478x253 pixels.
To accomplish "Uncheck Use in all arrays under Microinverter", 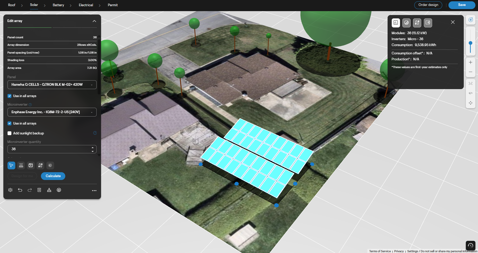I will [x=10, y=124].
